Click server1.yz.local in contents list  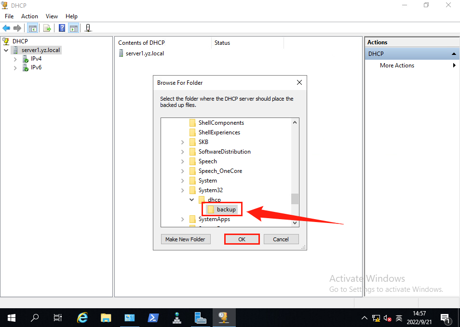[145, 53]
